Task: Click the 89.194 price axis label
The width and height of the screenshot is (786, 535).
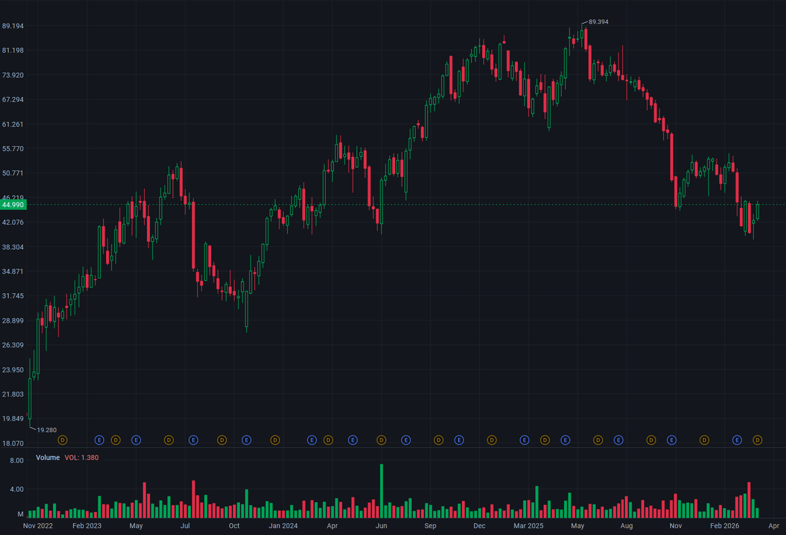Action: pos(13,26)
